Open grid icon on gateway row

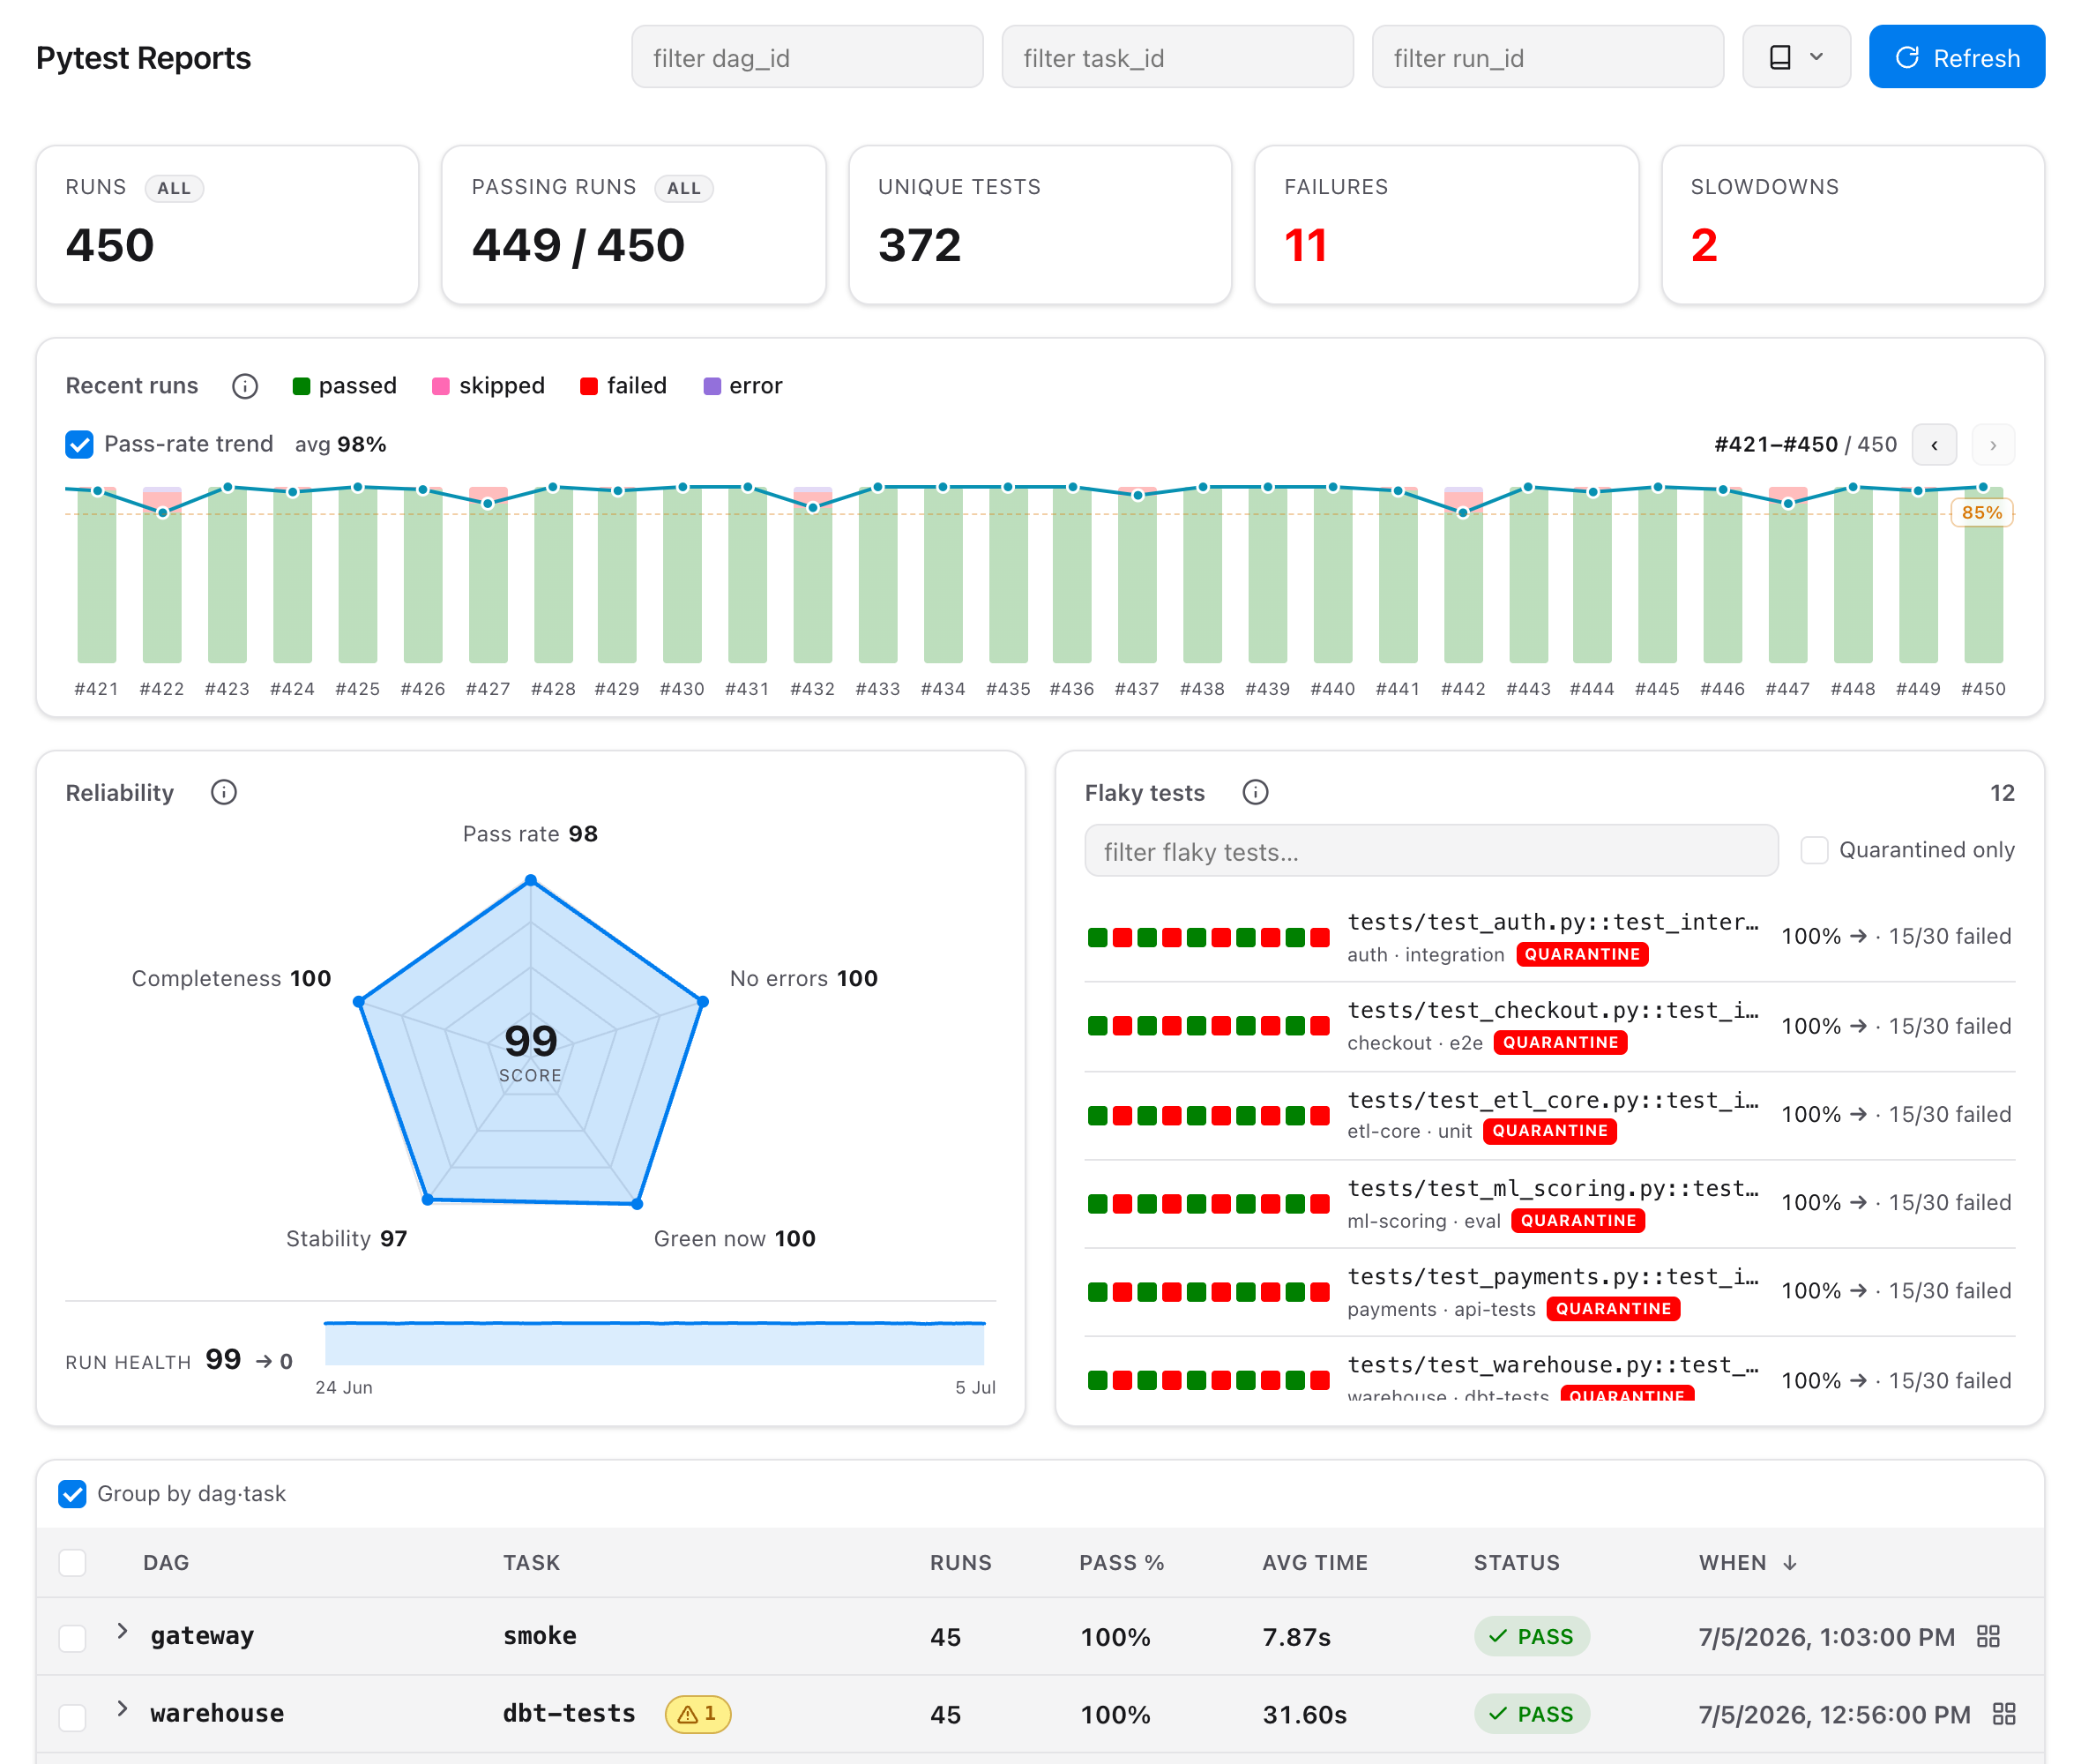[x=1988, y=1636]
